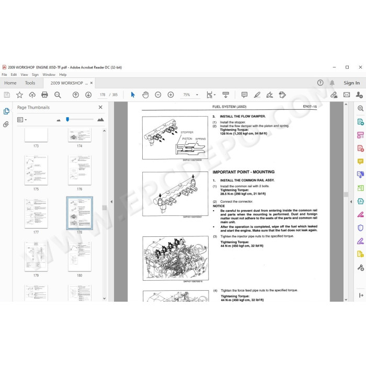
Task: Select page 177 thumbnail
Action: (36, 213)
